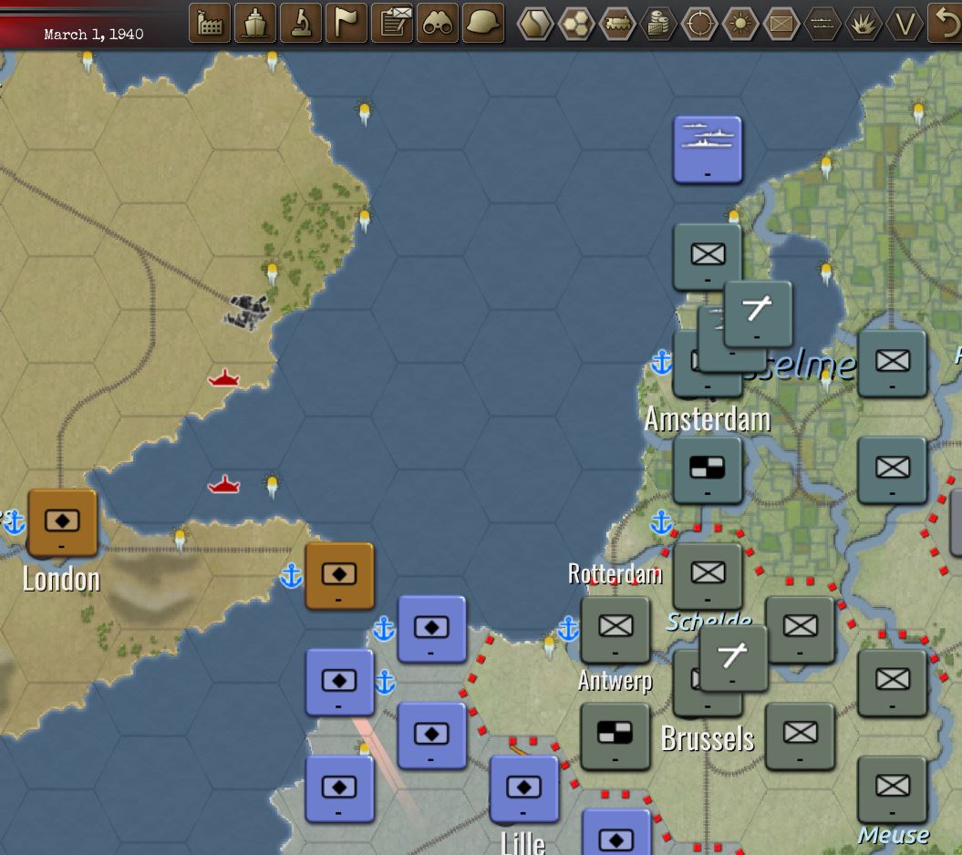This screenshot has width=962, height=855.
Task: Open the naval ship panel
Action: pyautogui.click(x=255, y=24)
